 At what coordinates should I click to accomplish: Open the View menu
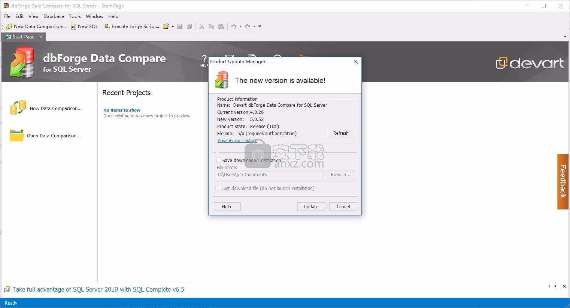coord(34,16)
